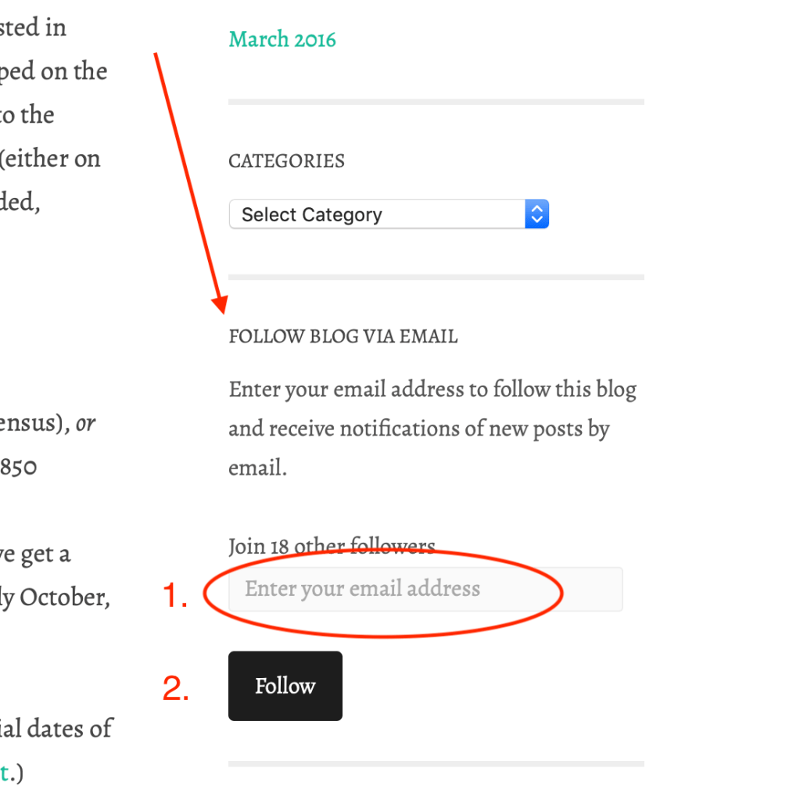Click the italic word 'or' in article
The image size is (800, 793).
click(x=86, y=424)
